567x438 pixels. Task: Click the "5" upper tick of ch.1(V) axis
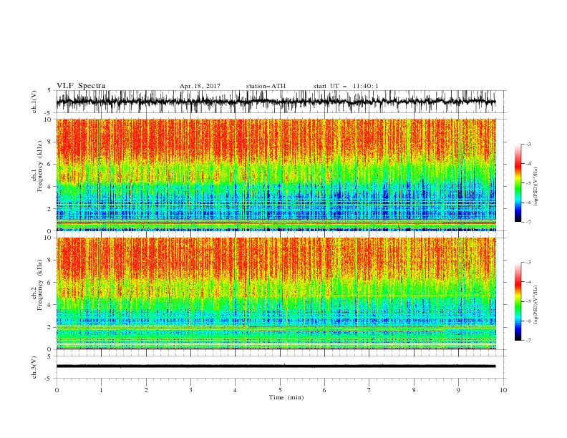coord(50,90)
